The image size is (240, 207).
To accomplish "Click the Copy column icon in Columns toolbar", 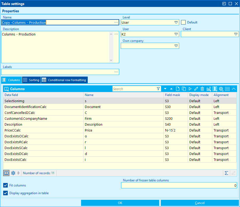I will 184,89.
